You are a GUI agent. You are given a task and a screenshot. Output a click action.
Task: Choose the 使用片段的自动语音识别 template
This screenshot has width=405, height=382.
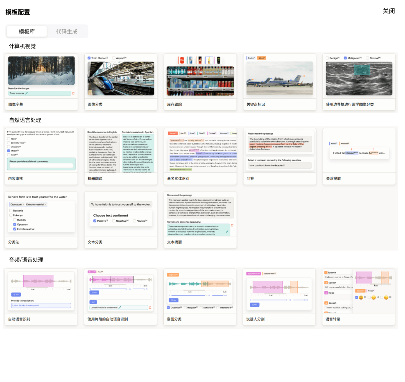point(121,297)
